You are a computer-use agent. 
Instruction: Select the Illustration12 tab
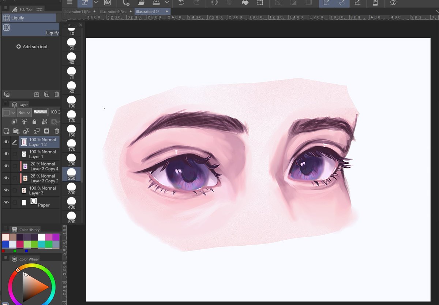152,12
